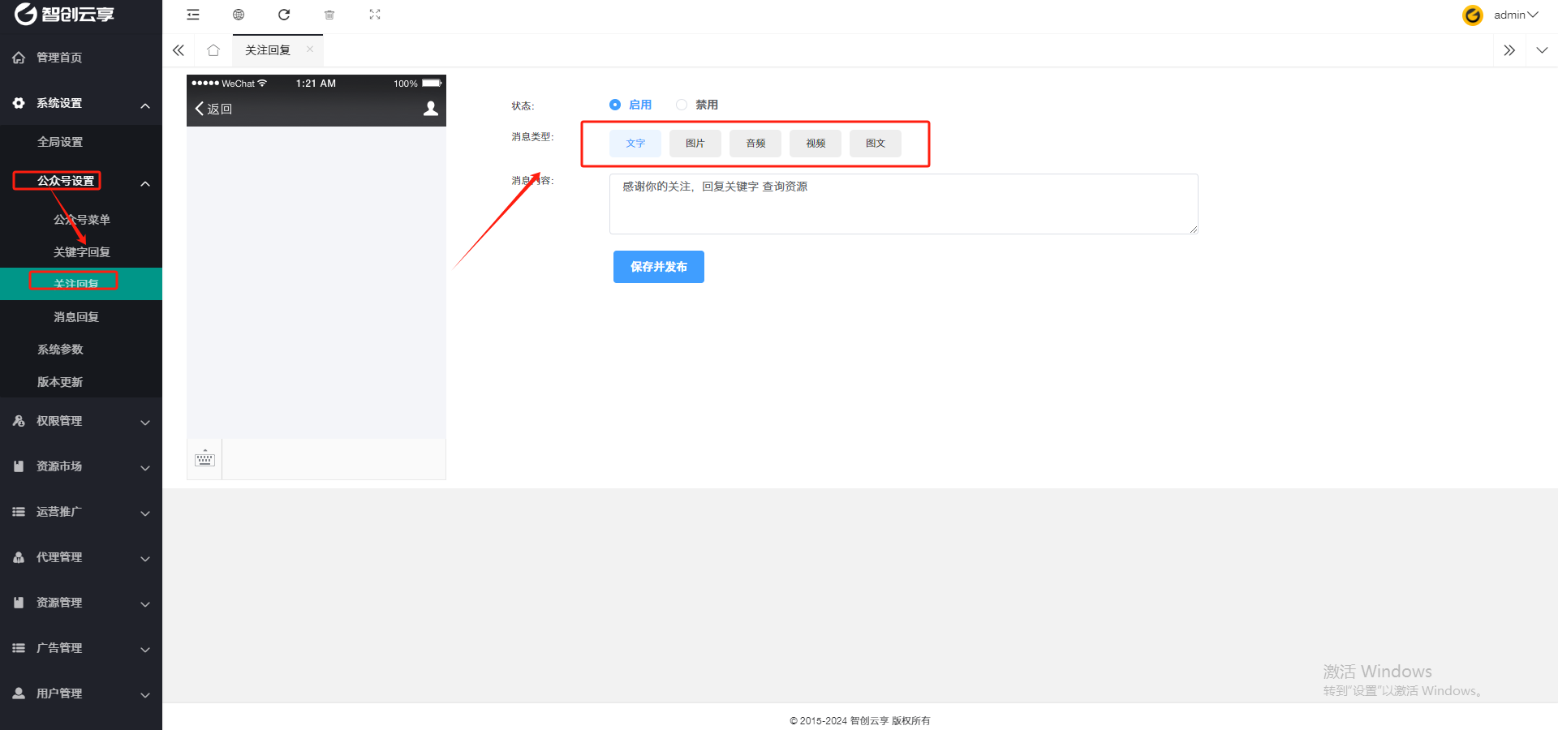Toggle fullscreen with the expand icon

[375, 15]
